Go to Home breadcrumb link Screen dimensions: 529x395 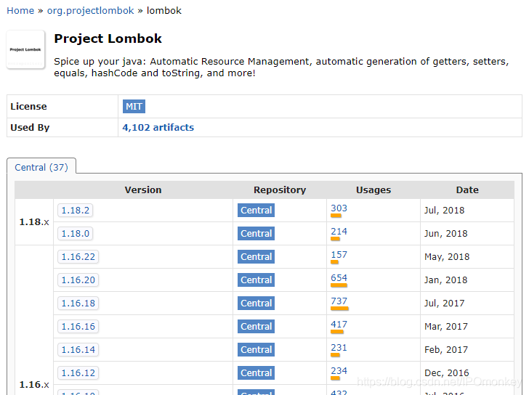click(x=20, y=11)
